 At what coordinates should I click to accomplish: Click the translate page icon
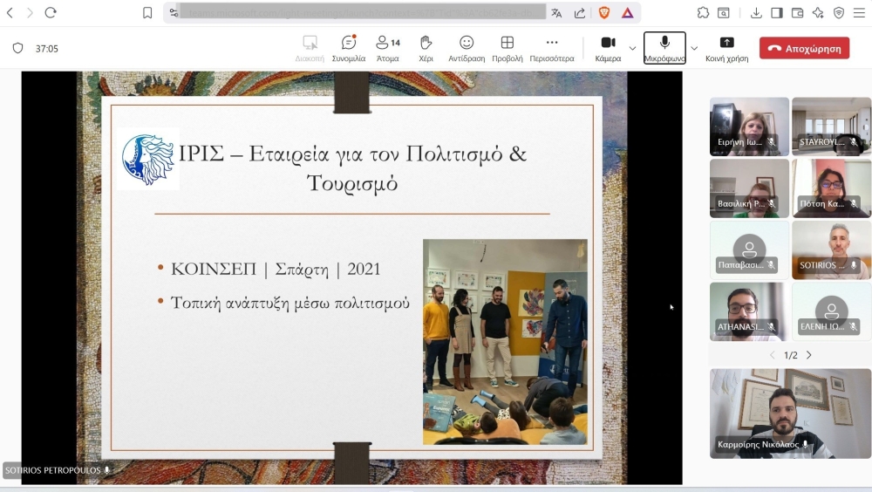click(556, 12)
